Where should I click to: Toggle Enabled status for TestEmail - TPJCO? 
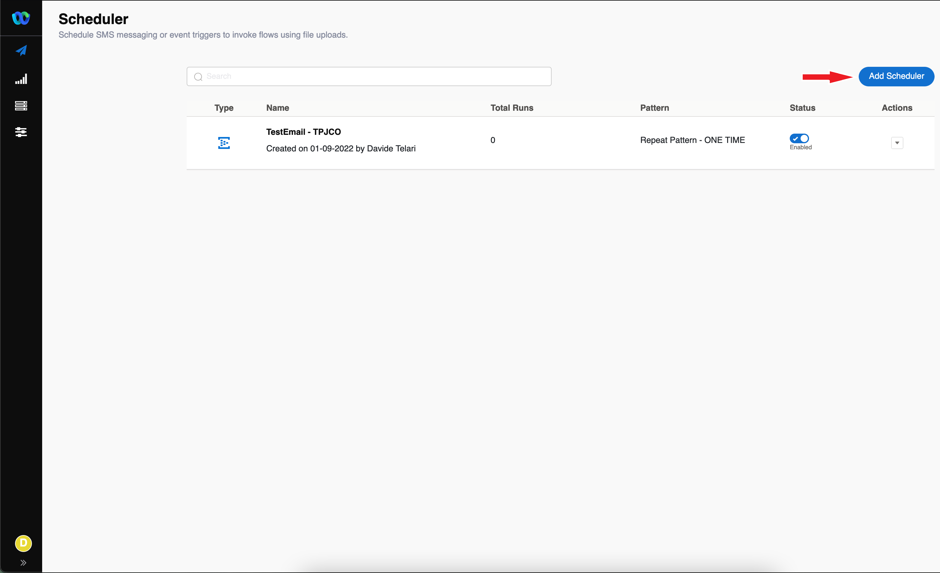(x=799, y=138)
